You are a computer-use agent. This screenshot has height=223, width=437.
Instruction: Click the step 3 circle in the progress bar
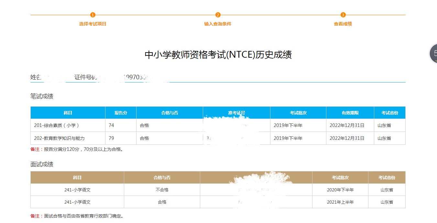pyautogui.click(x=343, y=15)
